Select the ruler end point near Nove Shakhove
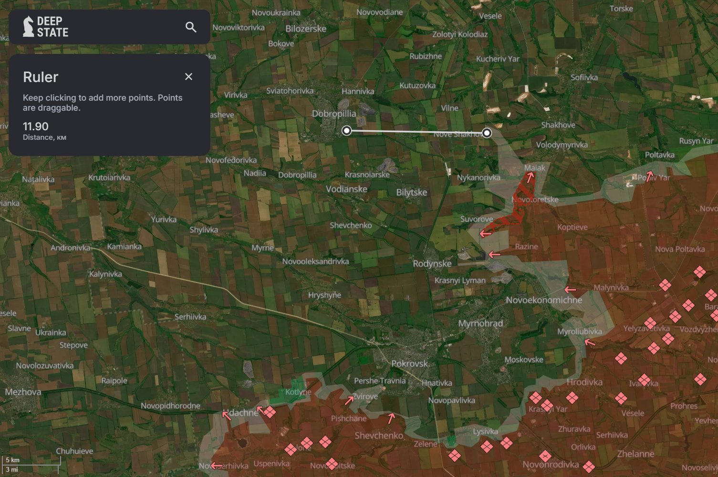The width and height of the screenshot is (718, 477). pos(487,133)
